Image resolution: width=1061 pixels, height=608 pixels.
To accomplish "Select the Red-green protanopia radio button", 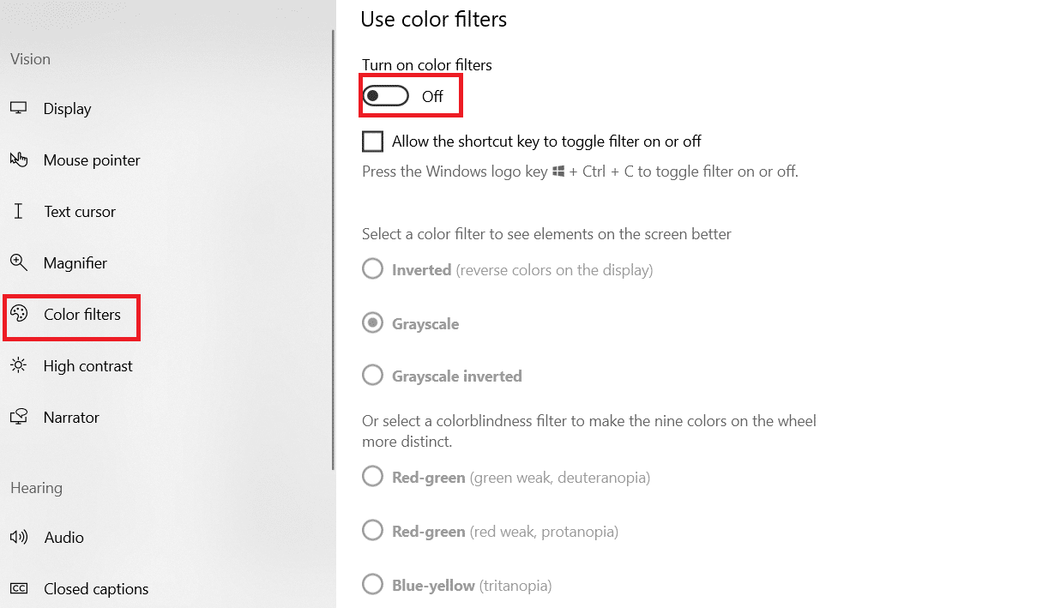I will (x=372, y=531).
